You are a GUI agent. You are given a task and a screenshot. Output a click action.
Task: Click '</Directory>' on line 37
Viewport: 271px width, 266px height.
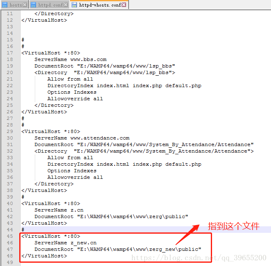click(54, 184)
